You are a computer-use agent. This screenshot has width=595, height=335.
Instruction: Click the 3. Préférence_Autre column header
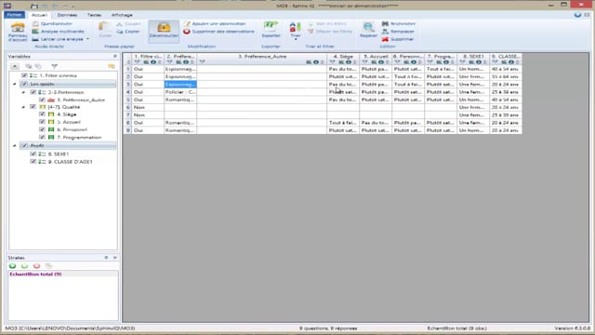click(x=262, y=56)
